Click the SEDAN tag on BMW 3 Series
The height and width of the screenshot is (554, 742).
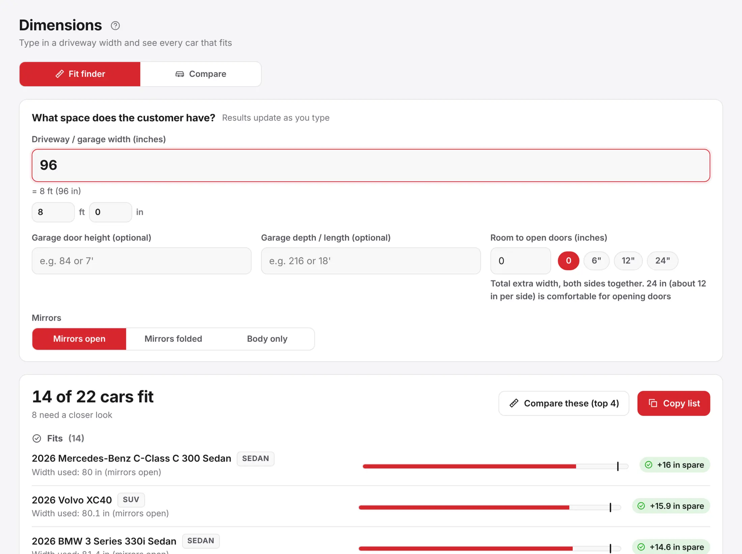pyautogui.click(x=201, y=541)
